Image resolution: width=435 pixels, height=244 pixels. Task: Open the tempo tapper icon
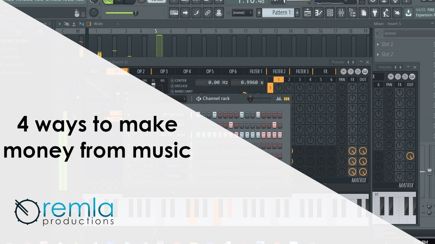pyautogui.click(x=386, y=13)
